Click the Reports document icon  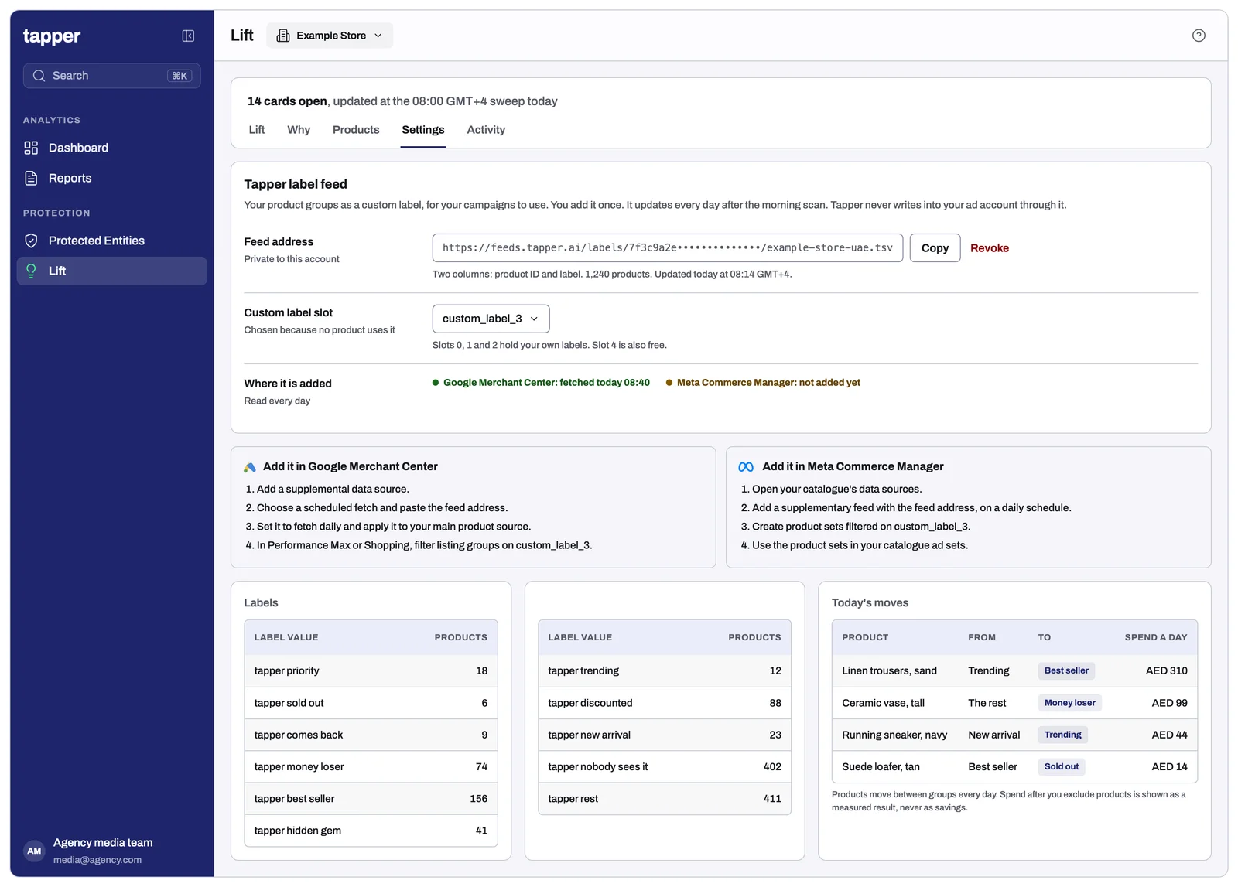(x=31, y=178)
